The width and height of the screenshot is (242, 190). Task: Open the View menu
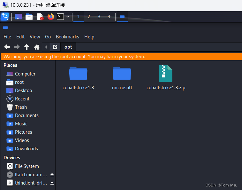[x=35, y=37]
